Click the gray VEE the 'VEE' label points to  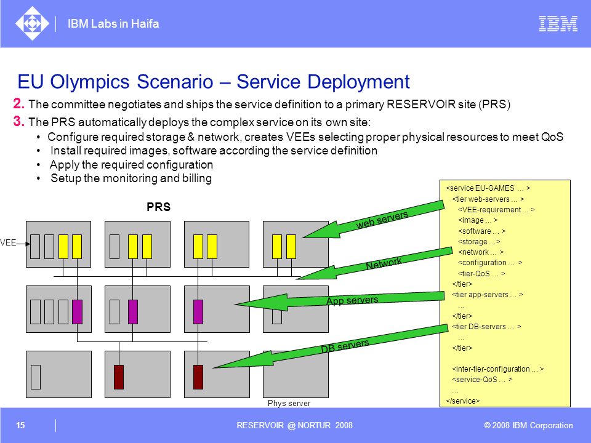coord(35,247)
